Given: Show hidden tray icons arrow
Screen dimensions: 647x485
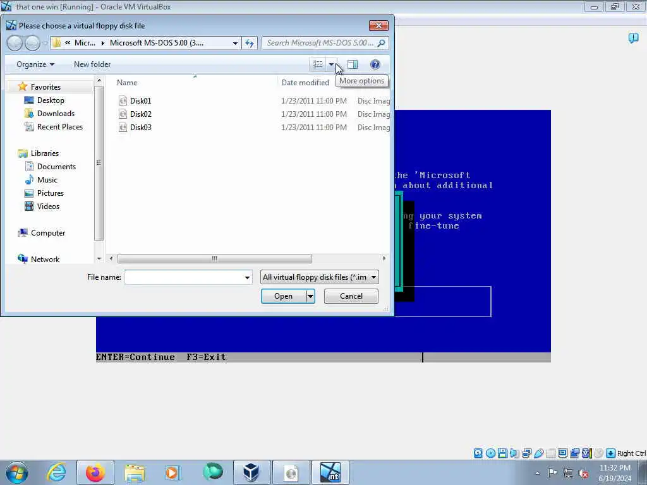Looking at the screenshot, I should tap(537, 473).
